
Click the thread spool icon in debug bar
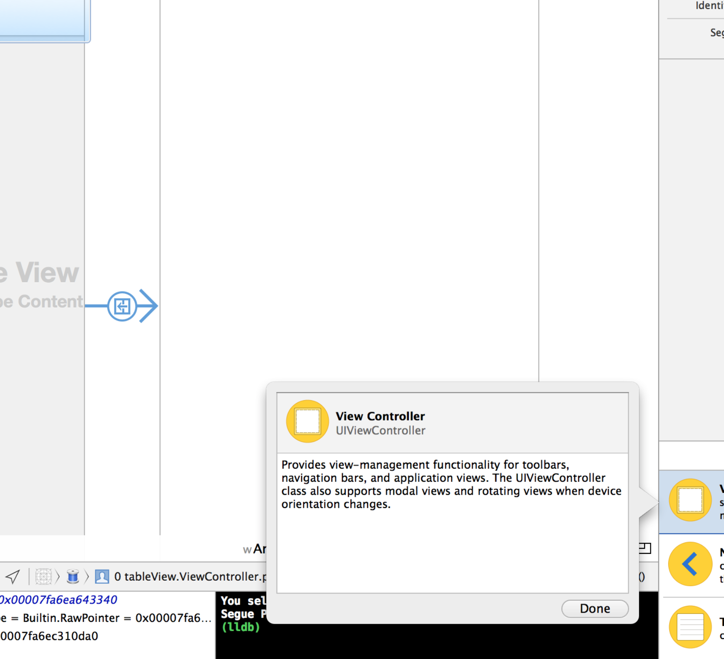tap(73, 576)
